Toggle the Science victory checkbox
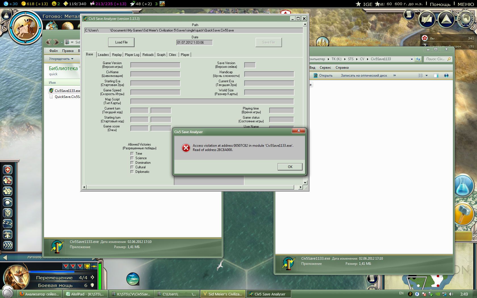Image resolution: width=477 pixels, height=298 pixels. click(x=132, y=158)
